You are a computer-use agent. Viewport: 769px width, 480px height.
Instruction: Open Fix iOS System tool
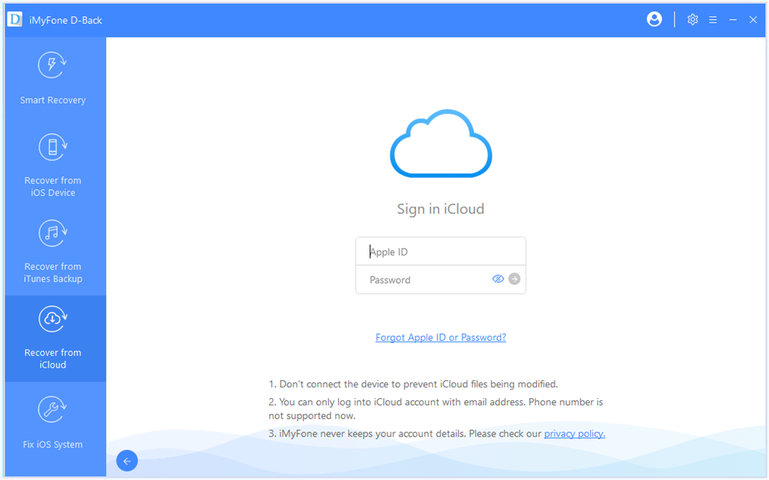53,424
